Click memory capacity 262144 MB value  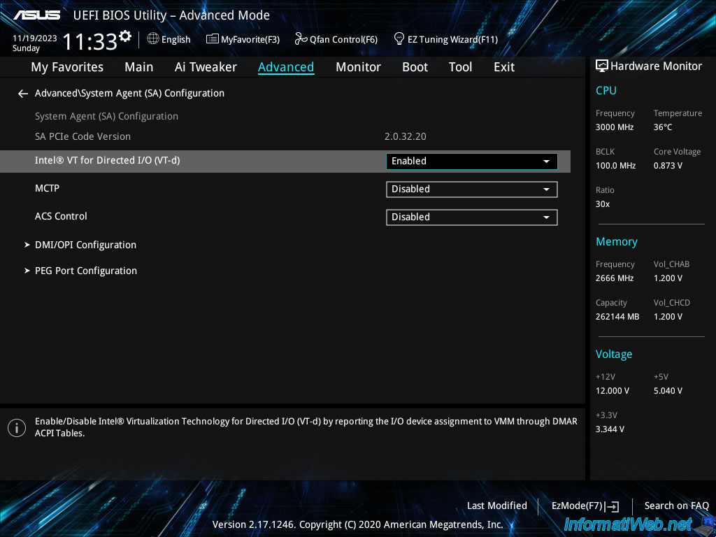click(617, 317)
